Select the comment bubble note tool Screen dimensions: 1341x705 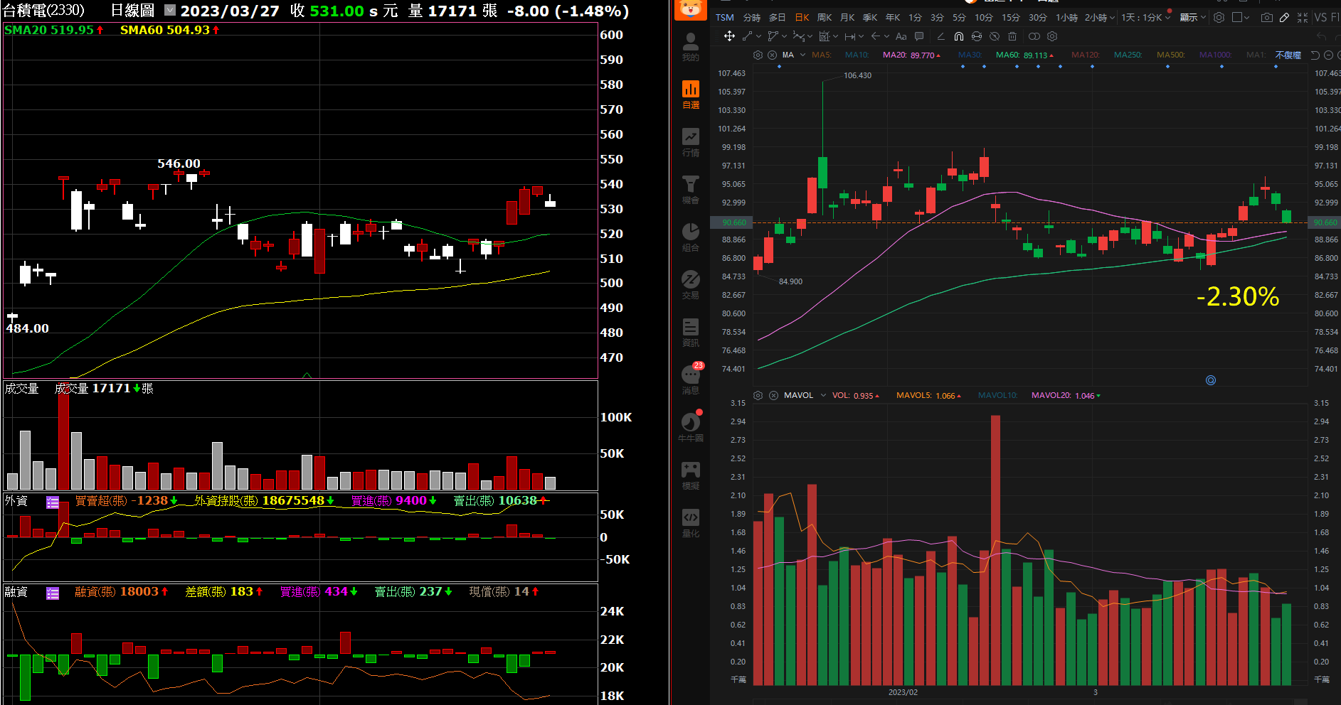click(919, 36)
